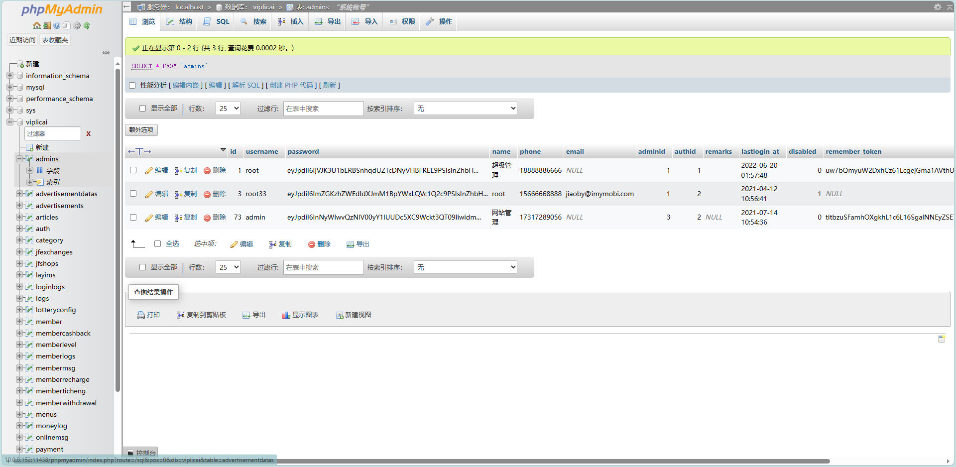Enable the profiling (性能分析) checkbox
The width and height of the screenshot is (956, 467).
coord(132,86)
